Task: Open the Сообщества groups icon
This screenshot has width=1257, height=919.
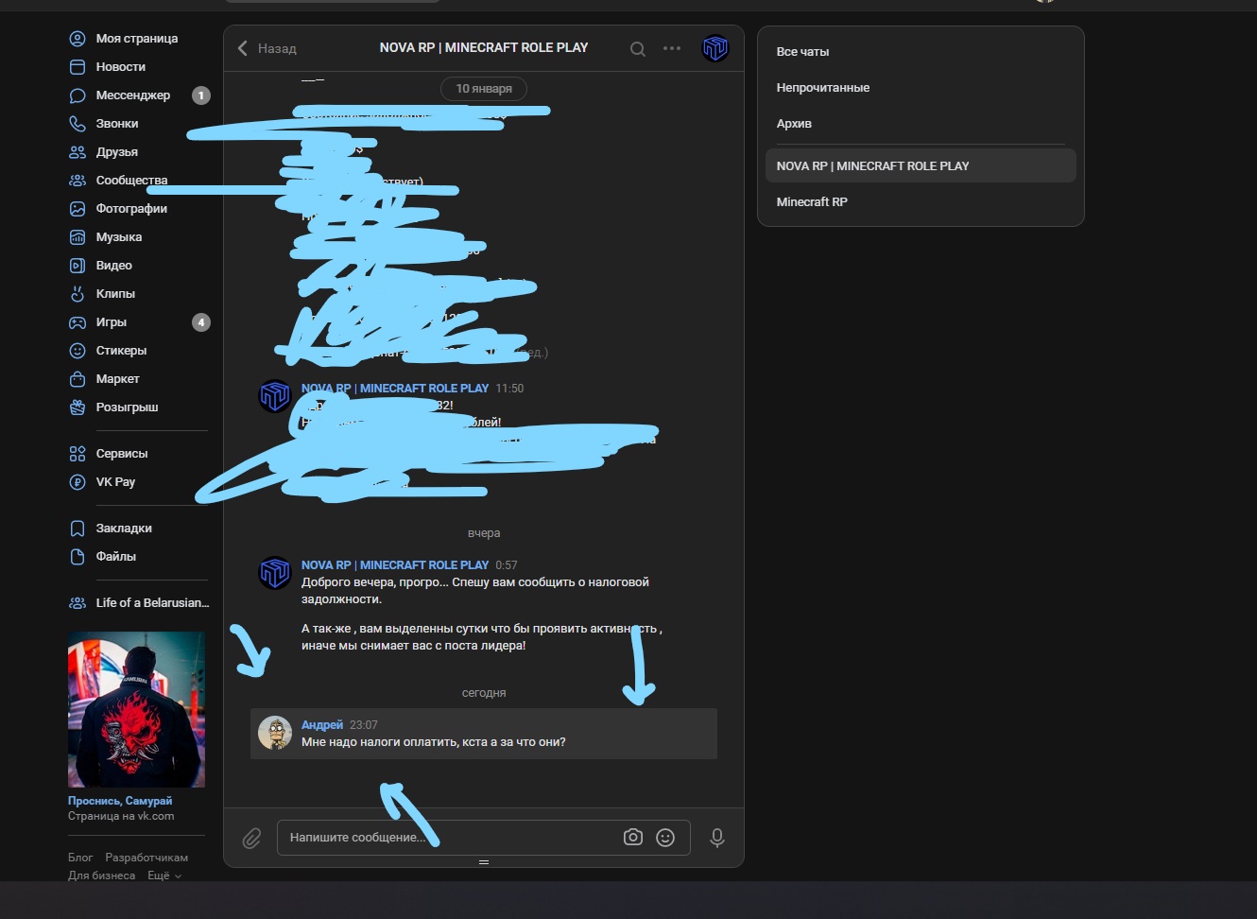Action: 77,181
